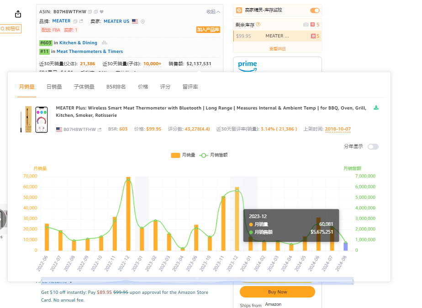Open the 子体销量 tab

[x=84, y=87]
